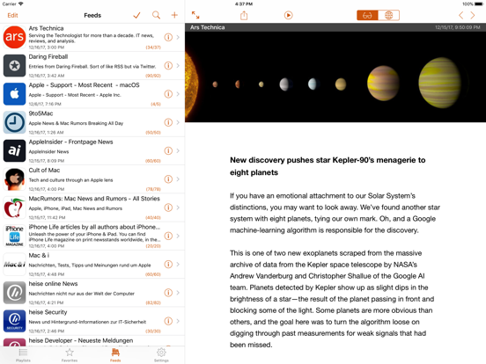Tap the Ars Technica logo thumbnail
The width and height of the screenshot is (486, 364).
(x=15, y=37)
